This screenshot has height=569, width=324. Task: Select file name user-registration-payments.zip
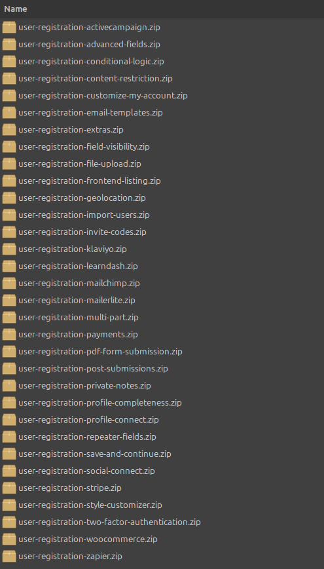78,334
